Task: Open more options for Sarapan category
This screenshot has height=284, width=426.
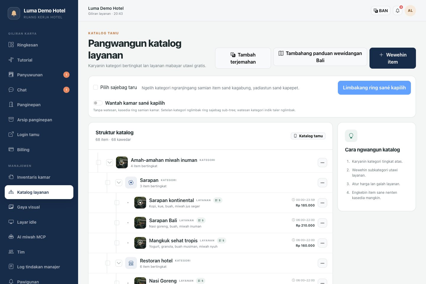Action: pos(322,183)
